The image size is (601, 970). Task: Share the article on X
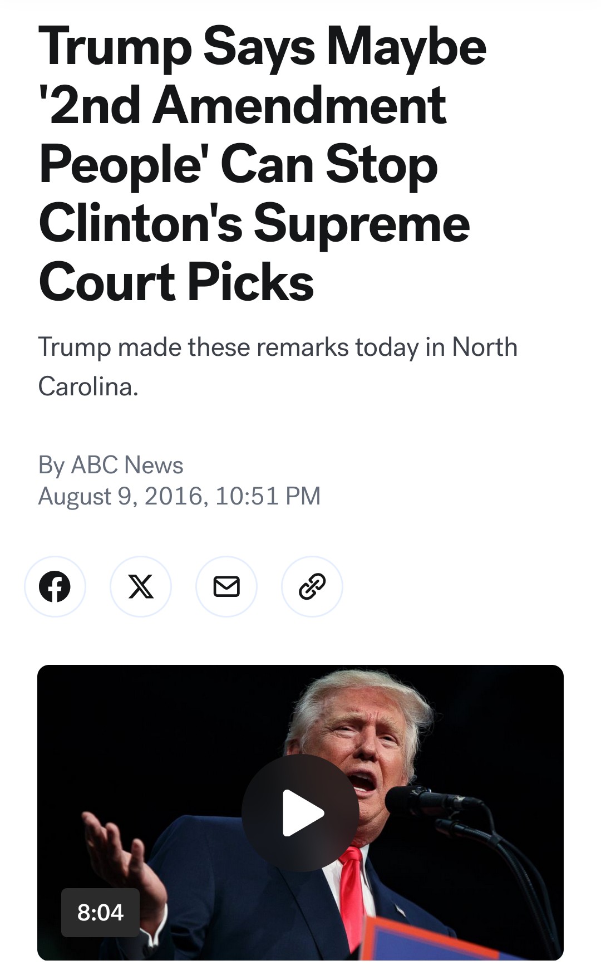[141, 586]
